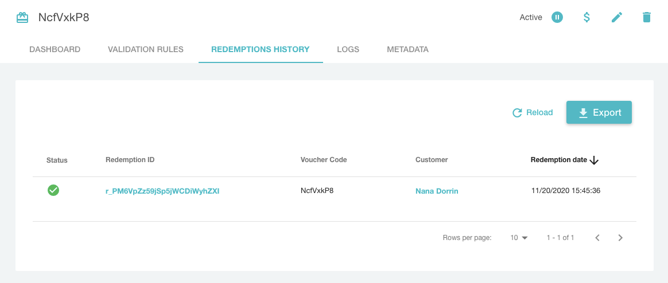The height and width of the screenshot is (283, 668).
Task: Click the Active status label
Action: click(x=531, y=17)
